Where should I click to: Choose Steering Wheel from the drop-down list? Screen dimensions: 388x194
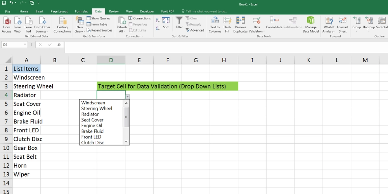tap(97, 108)
